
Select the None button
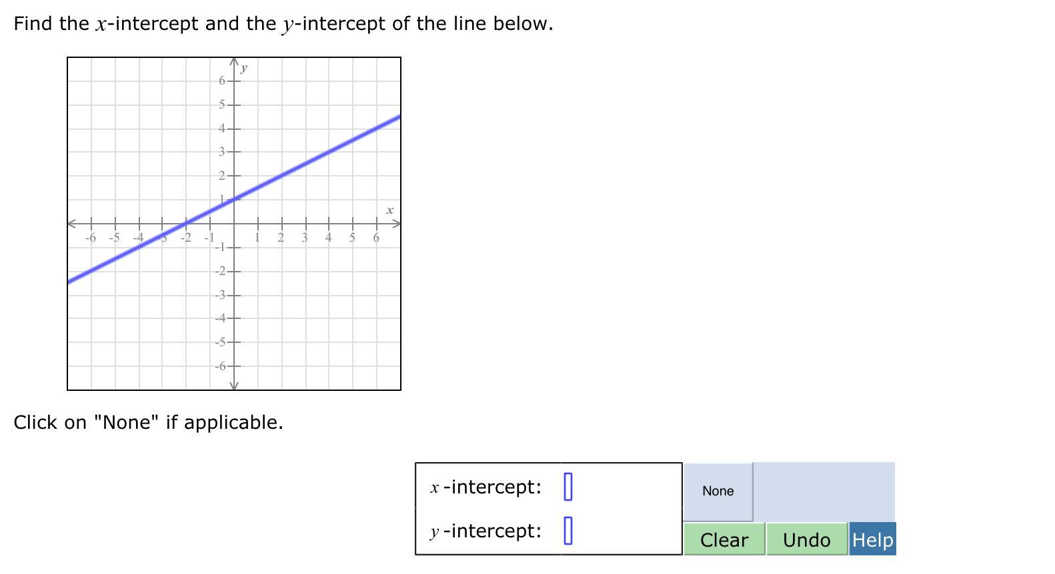(718, 491)
